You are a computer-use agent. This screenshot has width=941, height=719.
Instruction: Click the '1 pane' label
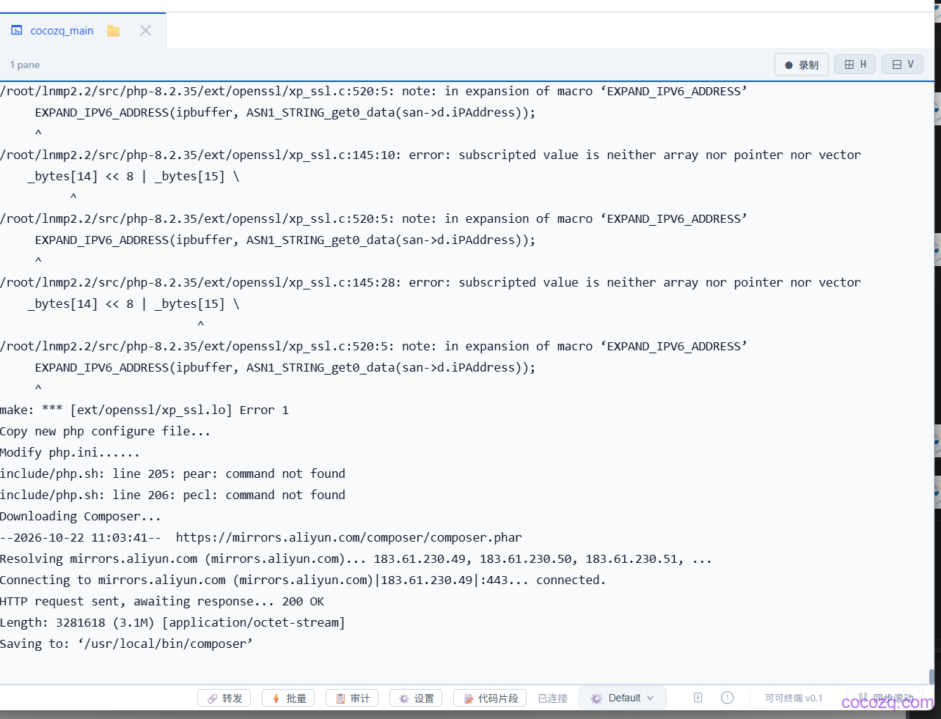(25, 65)
